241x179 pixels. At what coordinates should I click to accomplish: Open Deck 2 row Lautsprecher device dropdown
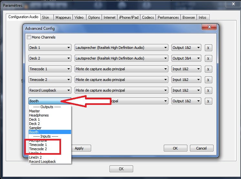tap(121, 58)
